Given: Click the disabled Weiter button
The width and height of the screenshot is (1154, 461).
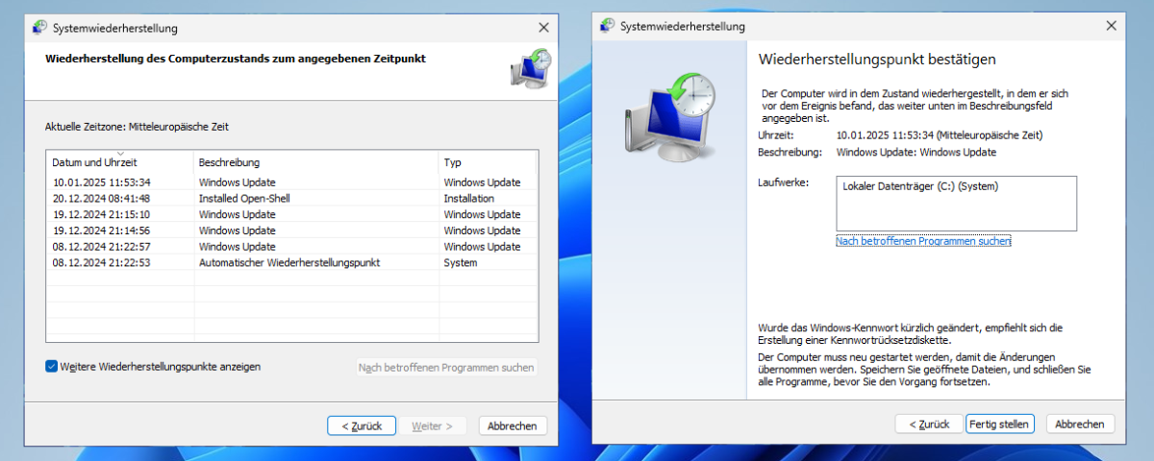Looking at the screenshot, I should [x=433, y=425].
